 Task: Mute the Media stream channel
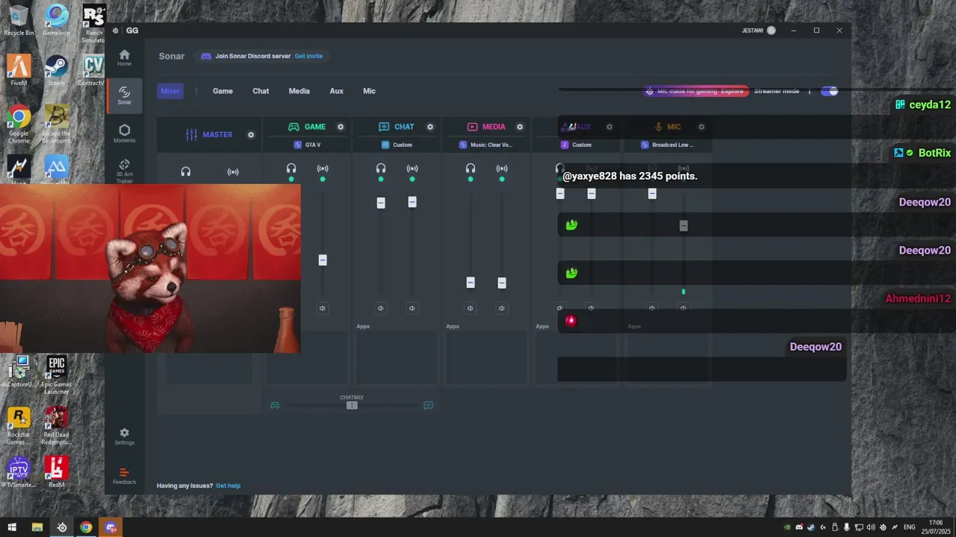tap(502, 308)
